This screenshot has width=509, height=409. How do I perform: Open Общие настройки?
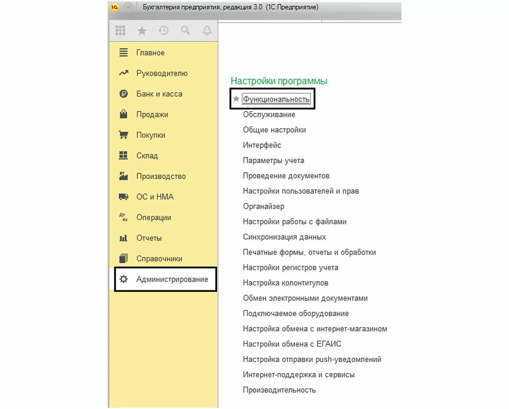[x=274, y=130]
